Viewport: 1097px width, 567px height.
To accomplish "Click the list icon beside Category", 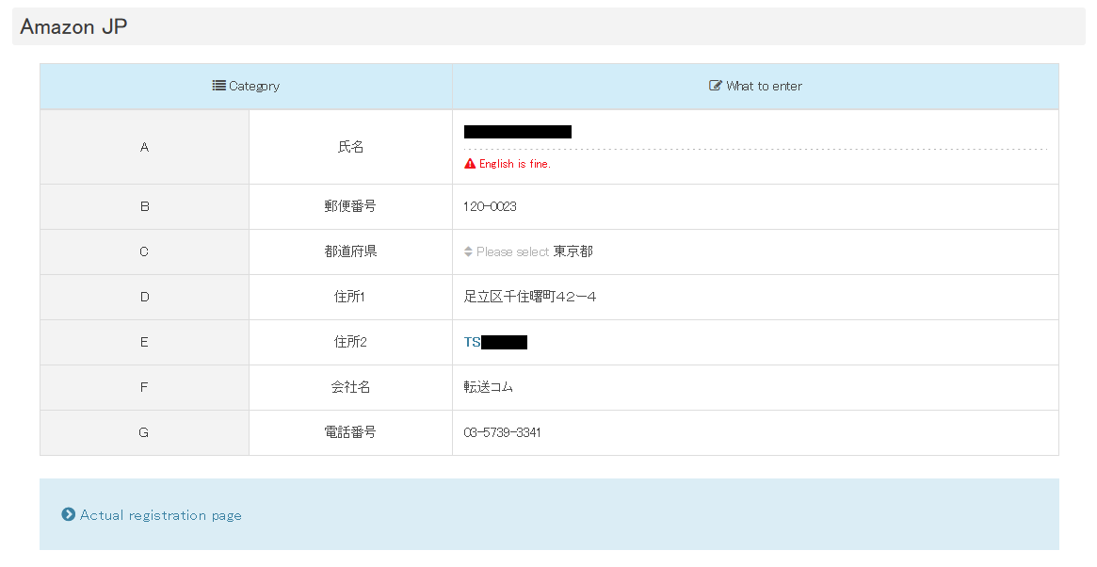I will click(219, 86).
